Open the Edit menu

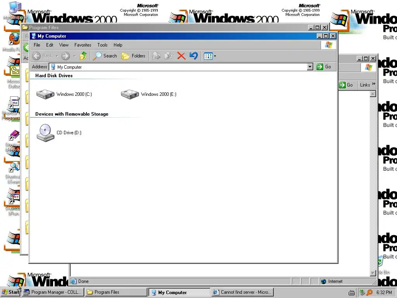point(50,45)
